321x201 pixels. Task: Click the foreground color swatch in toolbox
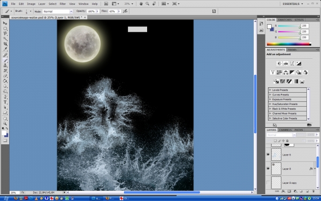pos(4,133)
